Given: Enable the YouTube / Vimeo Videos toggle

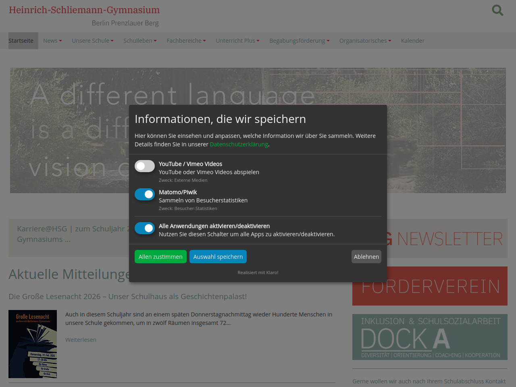Looking at the screenshot, I should [x=145, y=166].
